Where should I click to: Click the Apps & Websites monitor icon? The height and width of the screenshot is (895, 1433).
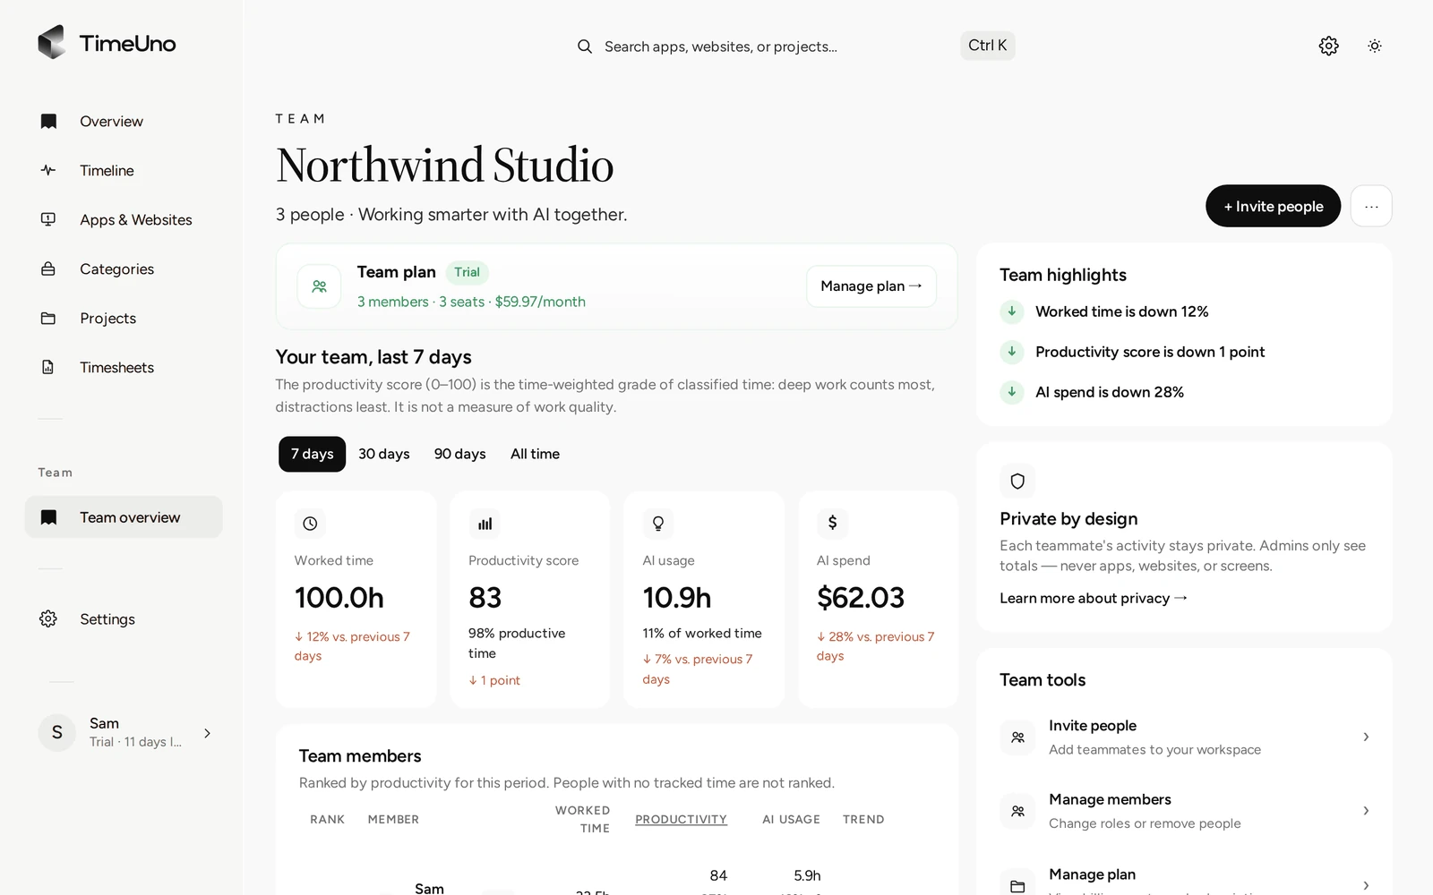[48, 219]
